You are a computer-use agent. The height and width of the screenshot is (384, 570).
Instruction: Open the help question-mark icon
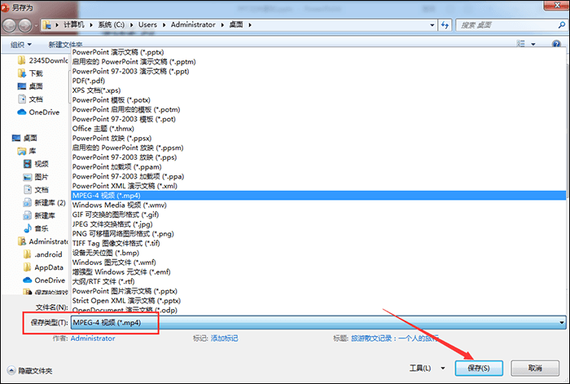pos(556,44)
